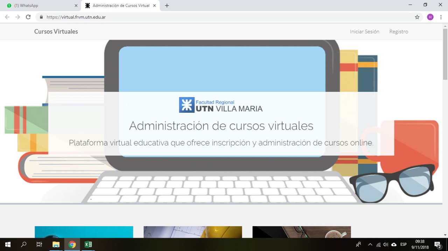
Task: Click the browser forward arrow
Action: pos(18,17)
